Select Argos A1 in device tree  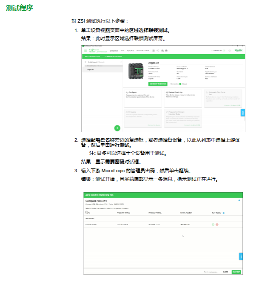coord(102,70)
